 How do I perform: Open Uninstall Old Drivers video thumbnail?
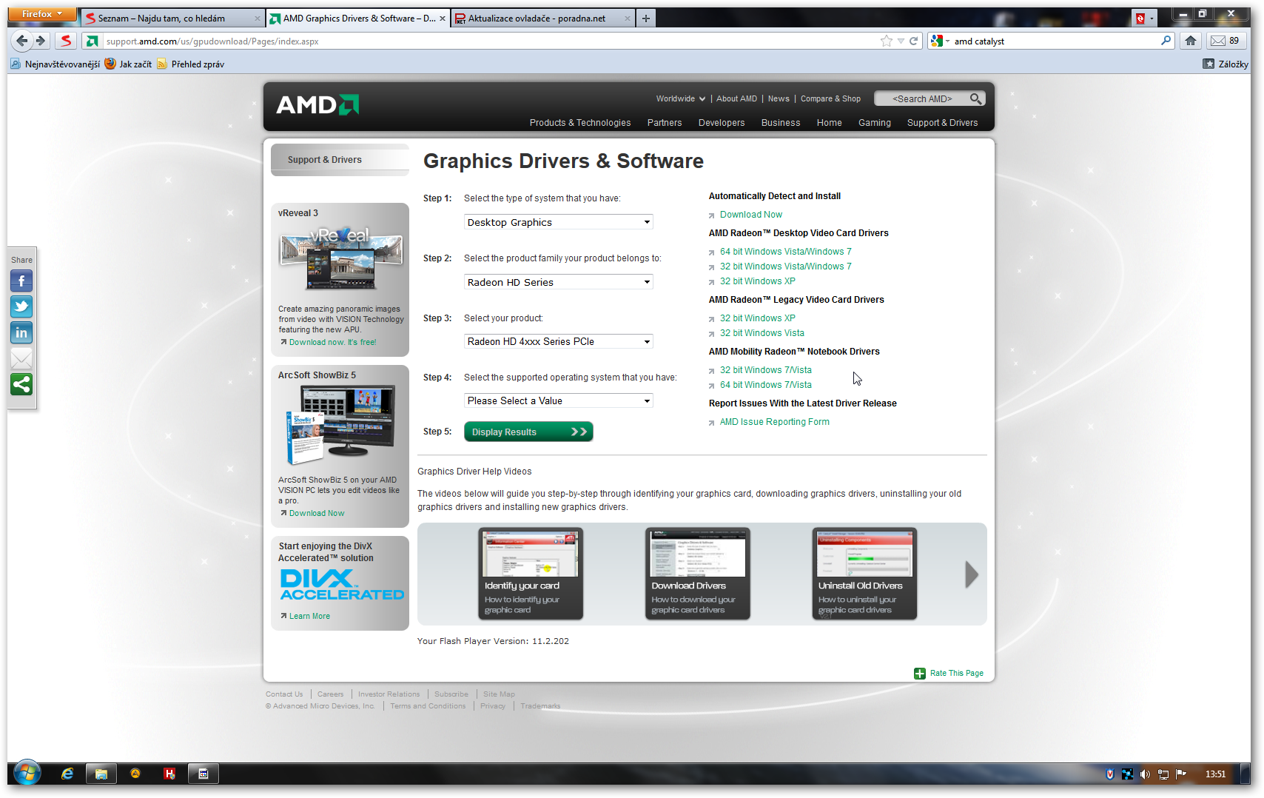coord(864,574)
